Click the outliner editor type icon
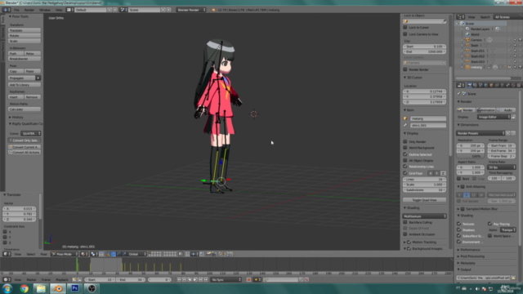Screen dimensions: 523x294 point(460,17)
